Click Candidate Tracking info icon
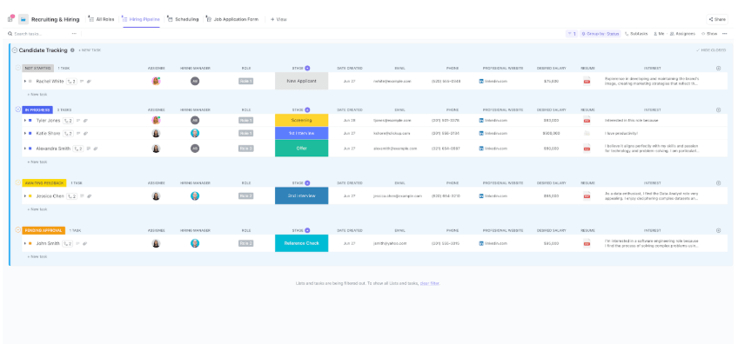 72,50
